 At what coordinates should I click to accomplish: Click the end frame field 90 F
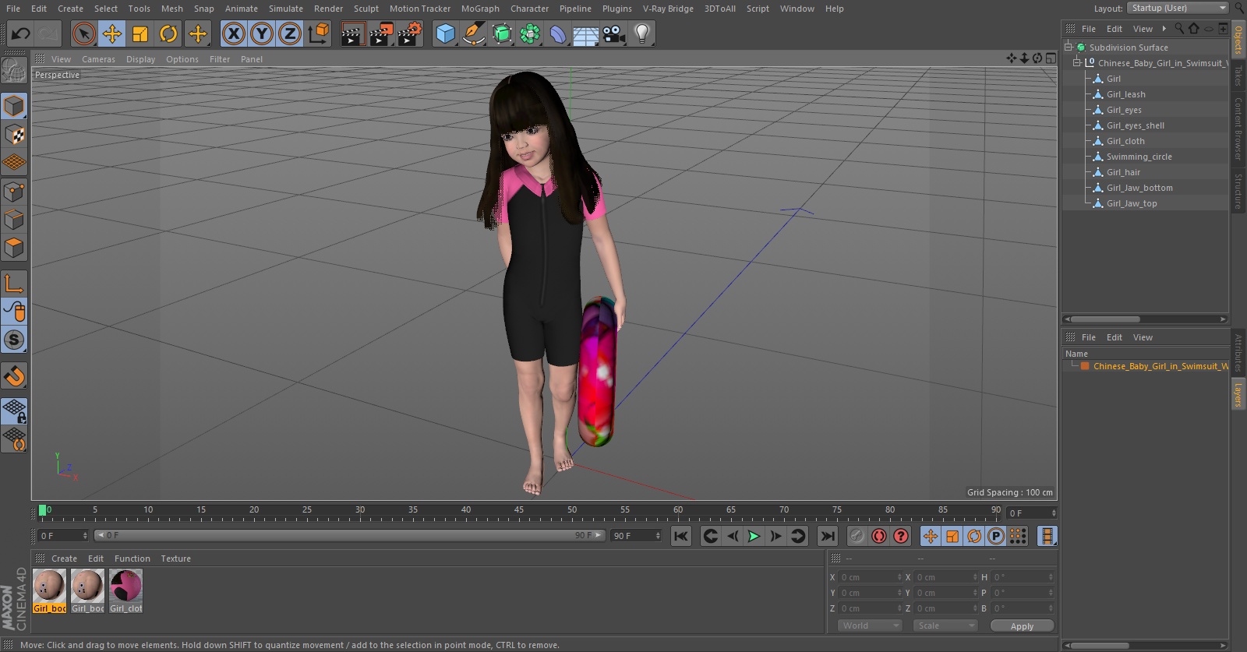click(636, 535)
